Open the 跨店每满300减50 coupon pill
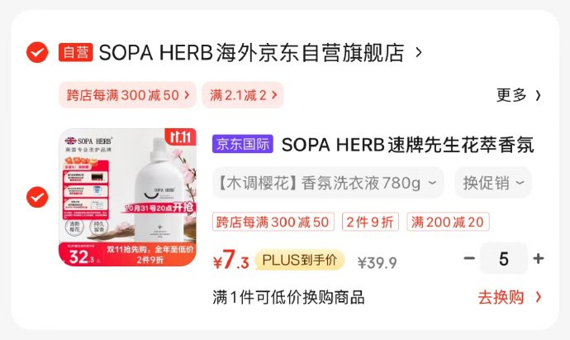This screenshot has width=570, height=340. pos(127,95)
